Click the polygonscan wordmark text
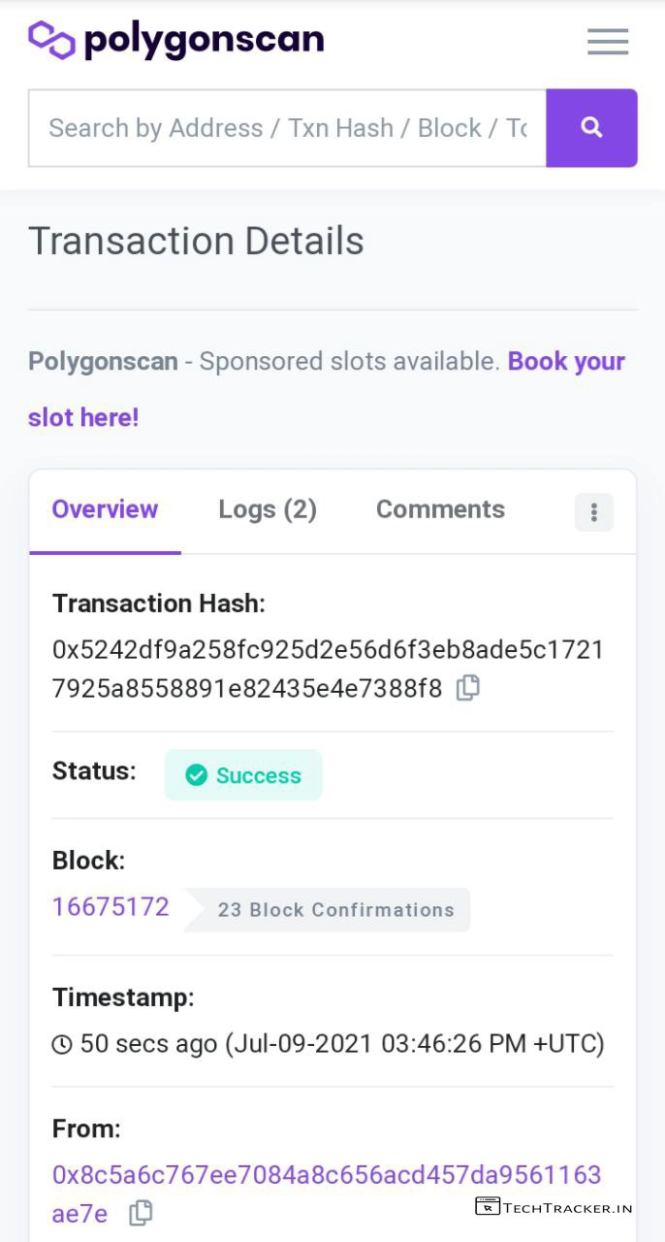665x1242 pixels. click(204, 40)
